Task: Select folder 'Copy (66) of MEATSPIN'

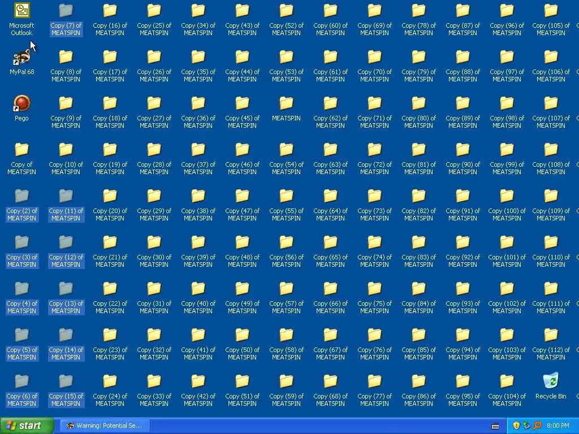Action: [330, 297]
